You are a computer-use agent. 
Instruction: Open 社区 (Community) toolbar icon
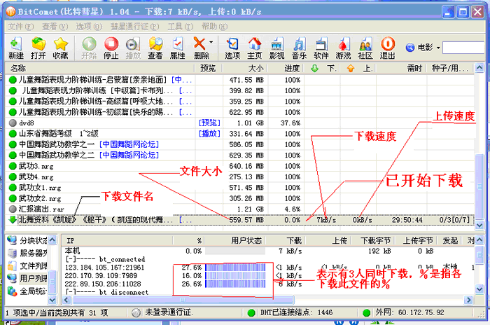tap(365, 48)
